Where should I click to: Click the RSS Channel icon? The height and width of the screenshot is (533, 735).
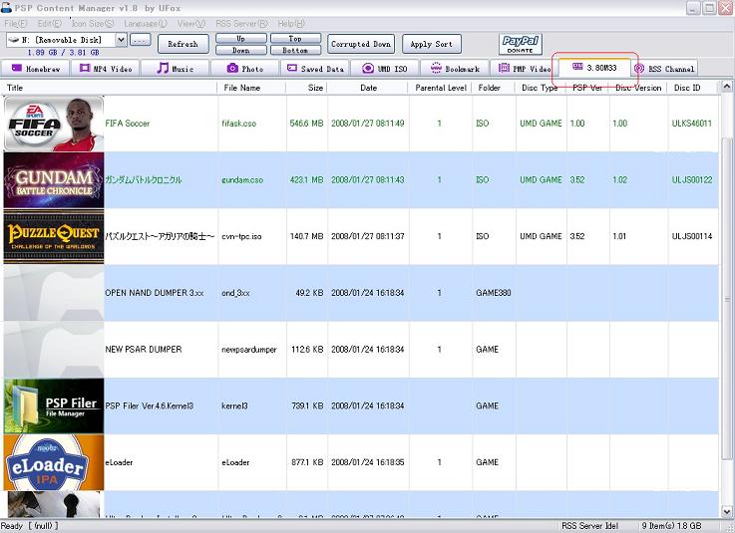pos(639,68)
